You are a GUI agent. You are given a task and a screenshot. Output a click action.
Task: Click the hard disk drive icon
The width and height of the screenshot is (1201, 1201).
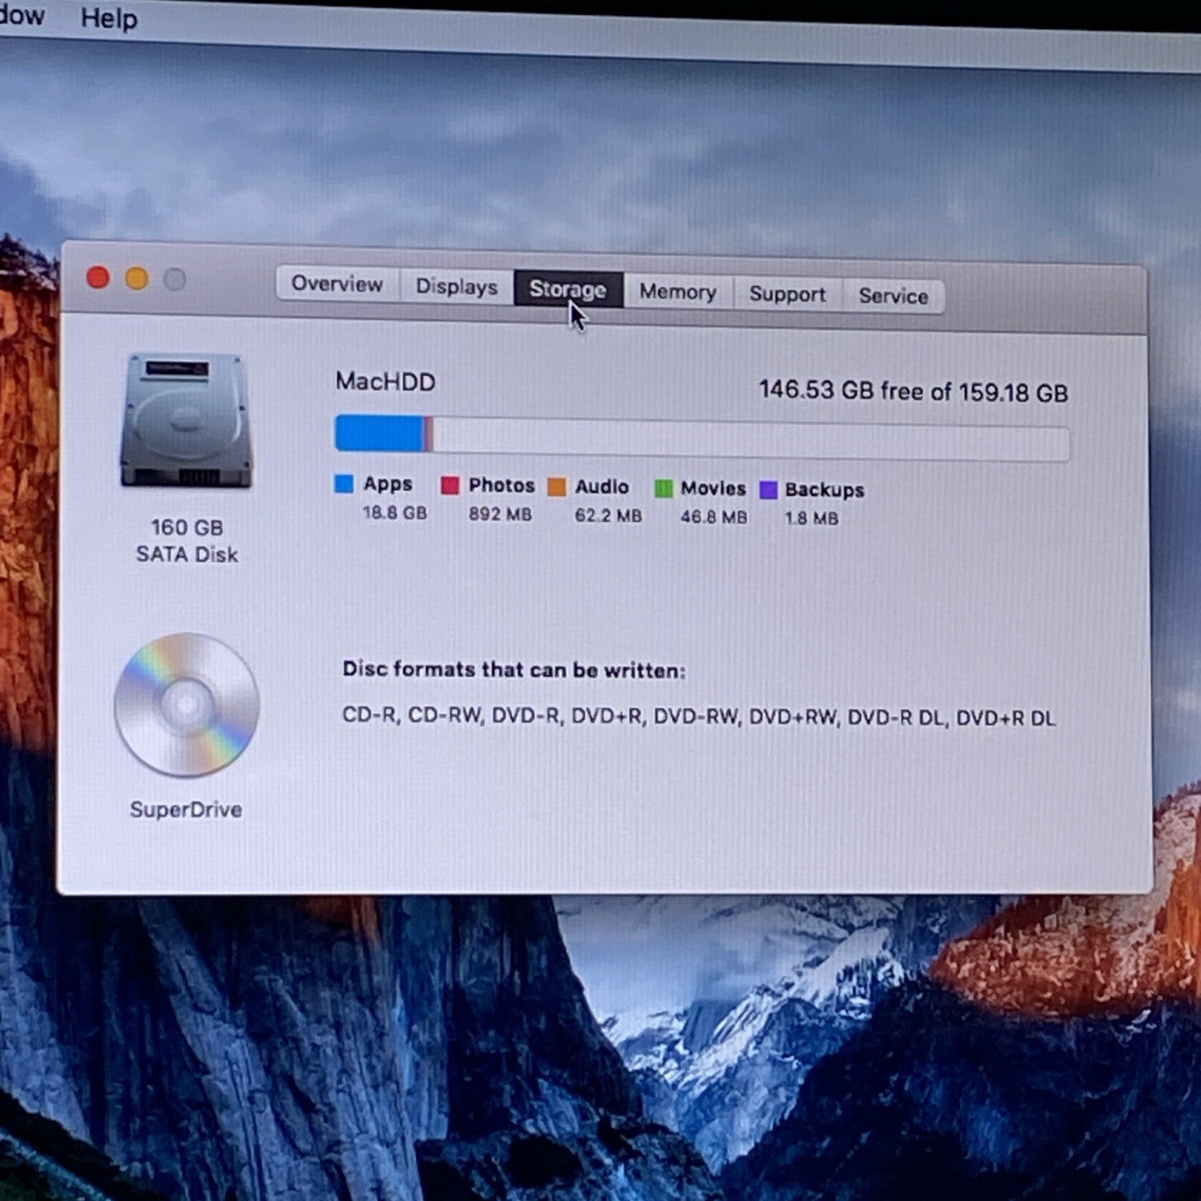[x=186, y=421]
